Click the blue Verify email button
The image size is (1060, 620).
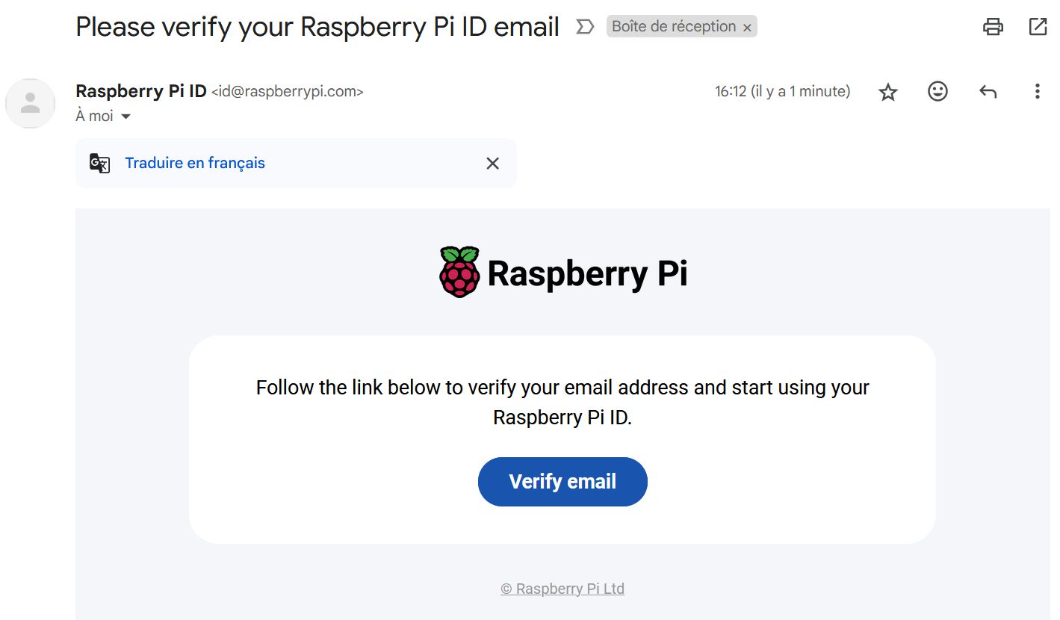tap(562, 482)
